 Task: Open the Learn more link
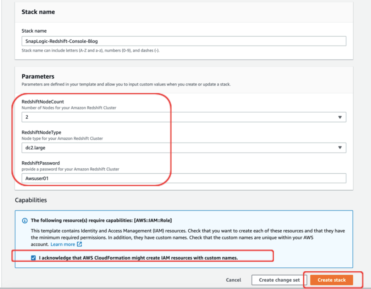point(63,244)
